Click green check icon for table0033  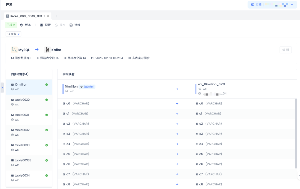click(x=46, y=145)
